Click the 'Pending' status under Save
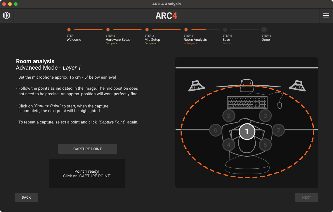The width and height of the screenshot is (333, 212). click(x=227, y=43)
